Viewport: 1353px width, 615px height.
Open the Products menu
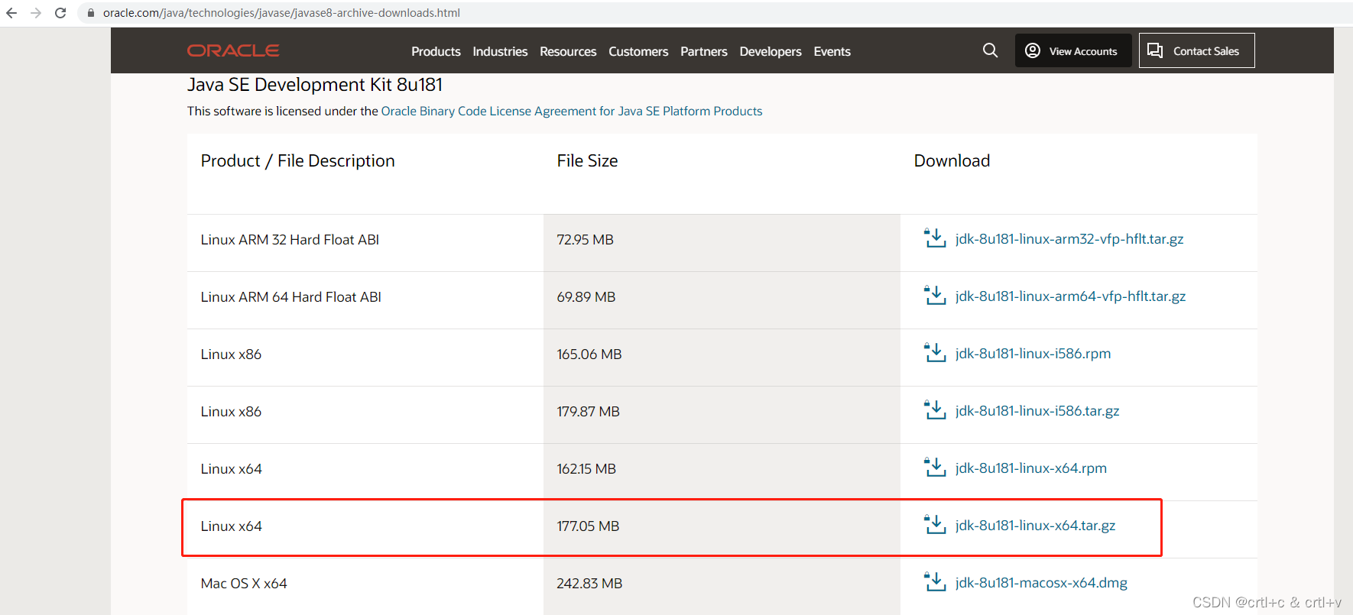coord(436,51)
